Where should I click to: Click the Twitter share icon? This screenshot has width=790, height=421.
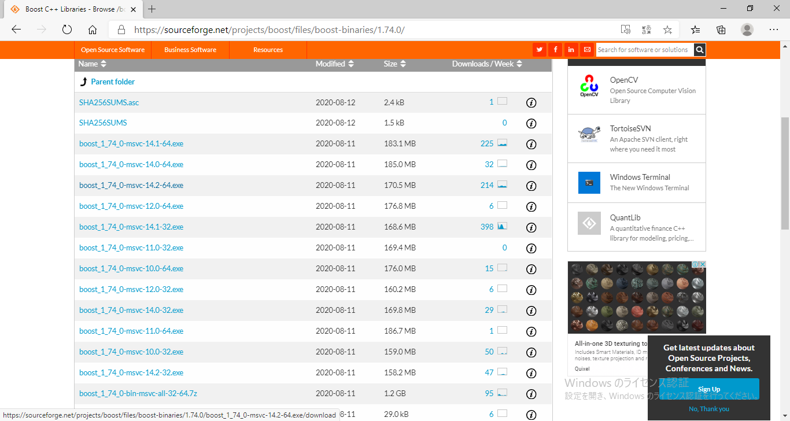pyautogui.click(x=540, y=50)
